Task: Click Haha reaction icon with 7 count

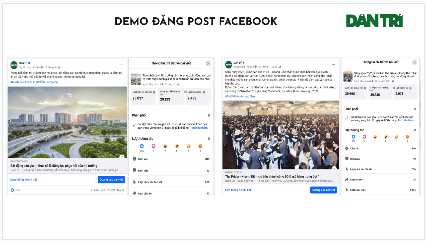Action: [165, 146]
